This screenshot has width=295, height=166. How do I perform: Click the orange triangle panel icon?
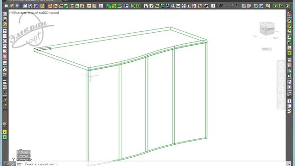pos(55,6)
